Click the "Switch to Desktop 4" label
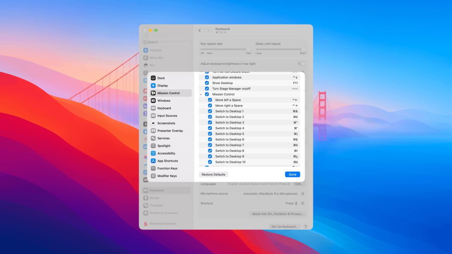Screen dimensions: 452x254 click(230, 128)
